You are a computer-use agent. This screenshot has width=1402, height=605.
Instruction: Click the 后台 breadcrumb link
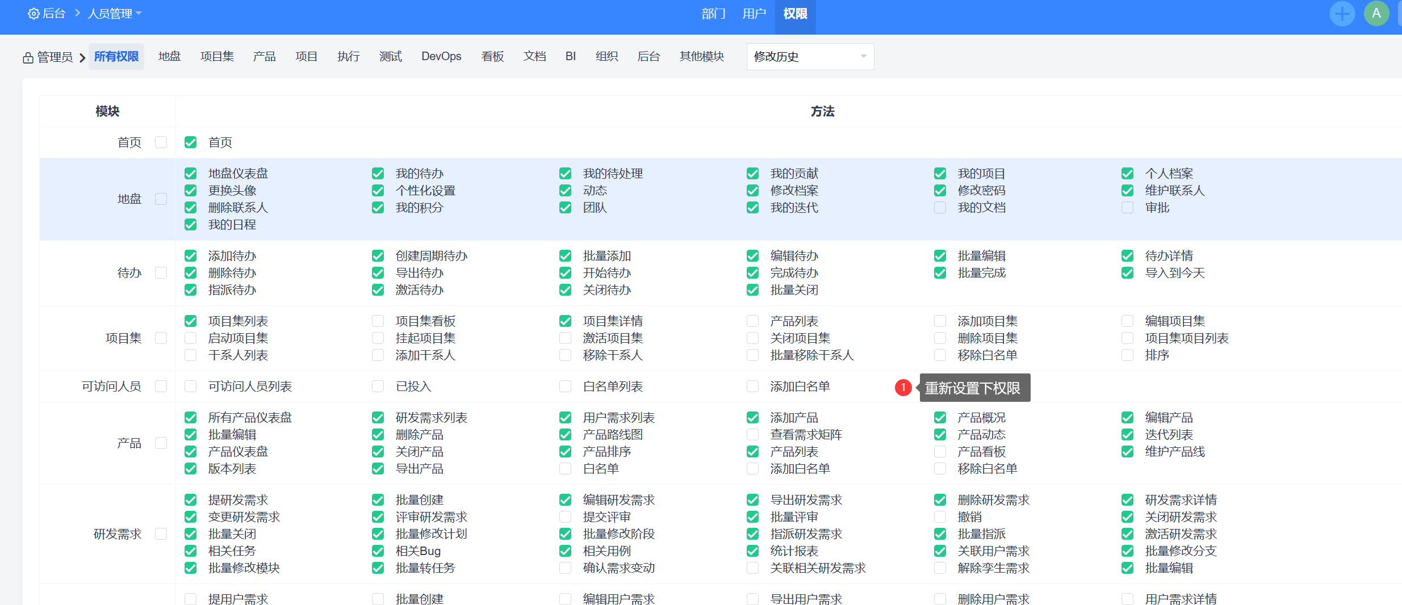55,14
